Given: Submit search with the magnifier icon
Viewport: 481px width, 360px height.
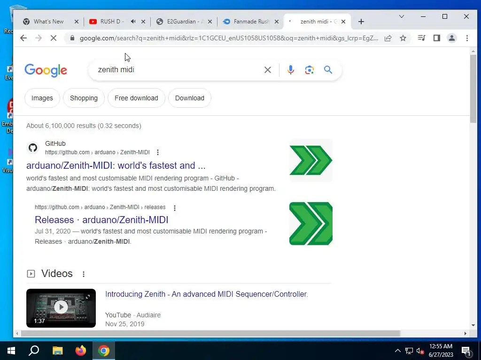Looking at the screenshot, I should (328, 70).
